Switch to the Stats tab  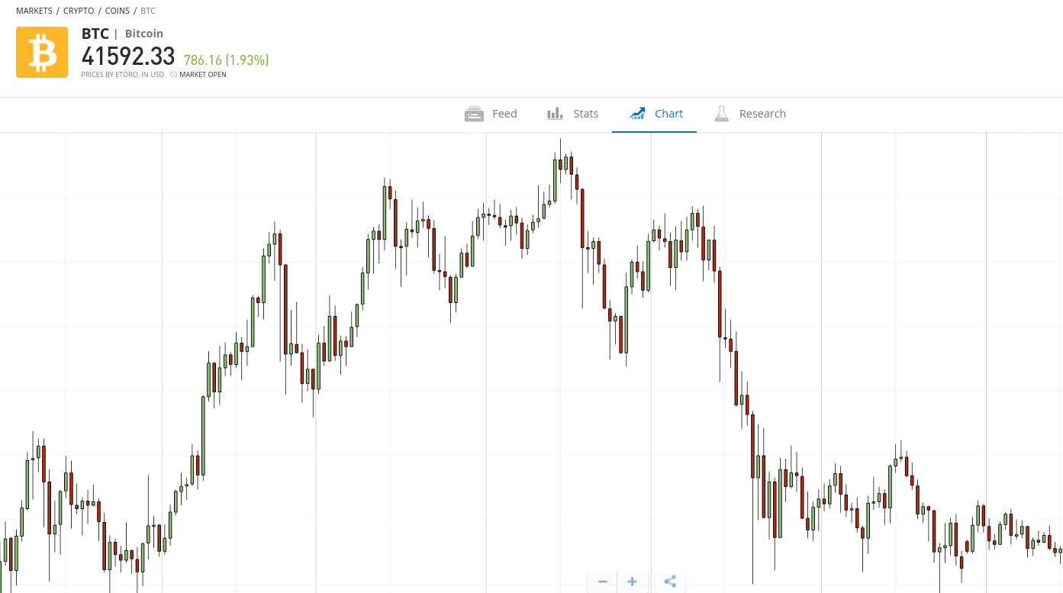pos(572,114)
